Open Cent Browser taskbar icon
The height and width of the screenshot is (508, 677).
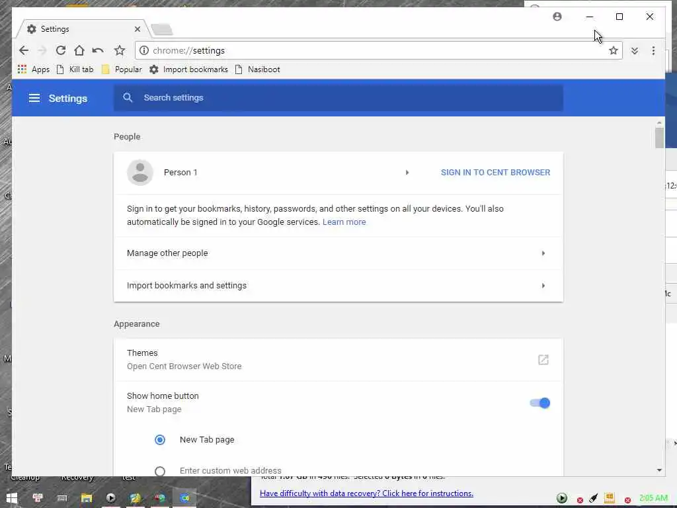(184, 498)
